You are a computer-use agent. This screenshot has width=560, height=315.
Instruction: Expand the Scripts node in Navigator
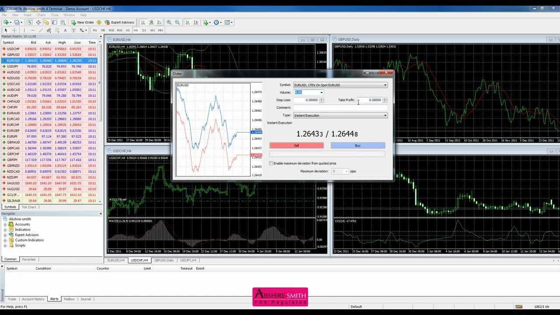[5, 245]
